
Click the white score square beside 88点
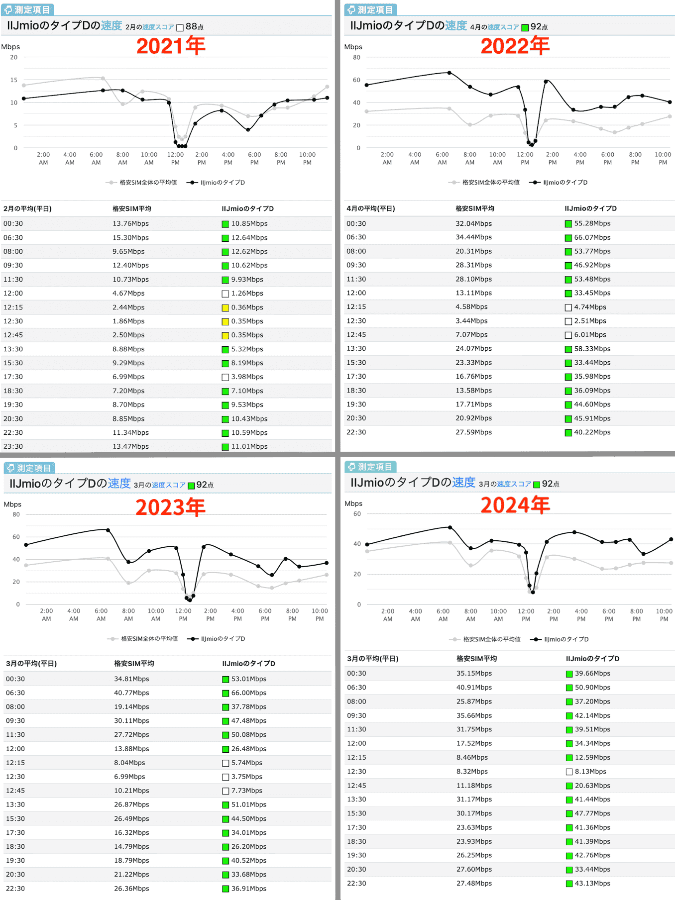pyautogui.click(x=180, y=27)
